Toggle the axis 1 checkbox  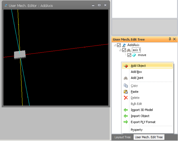point(124,50)
